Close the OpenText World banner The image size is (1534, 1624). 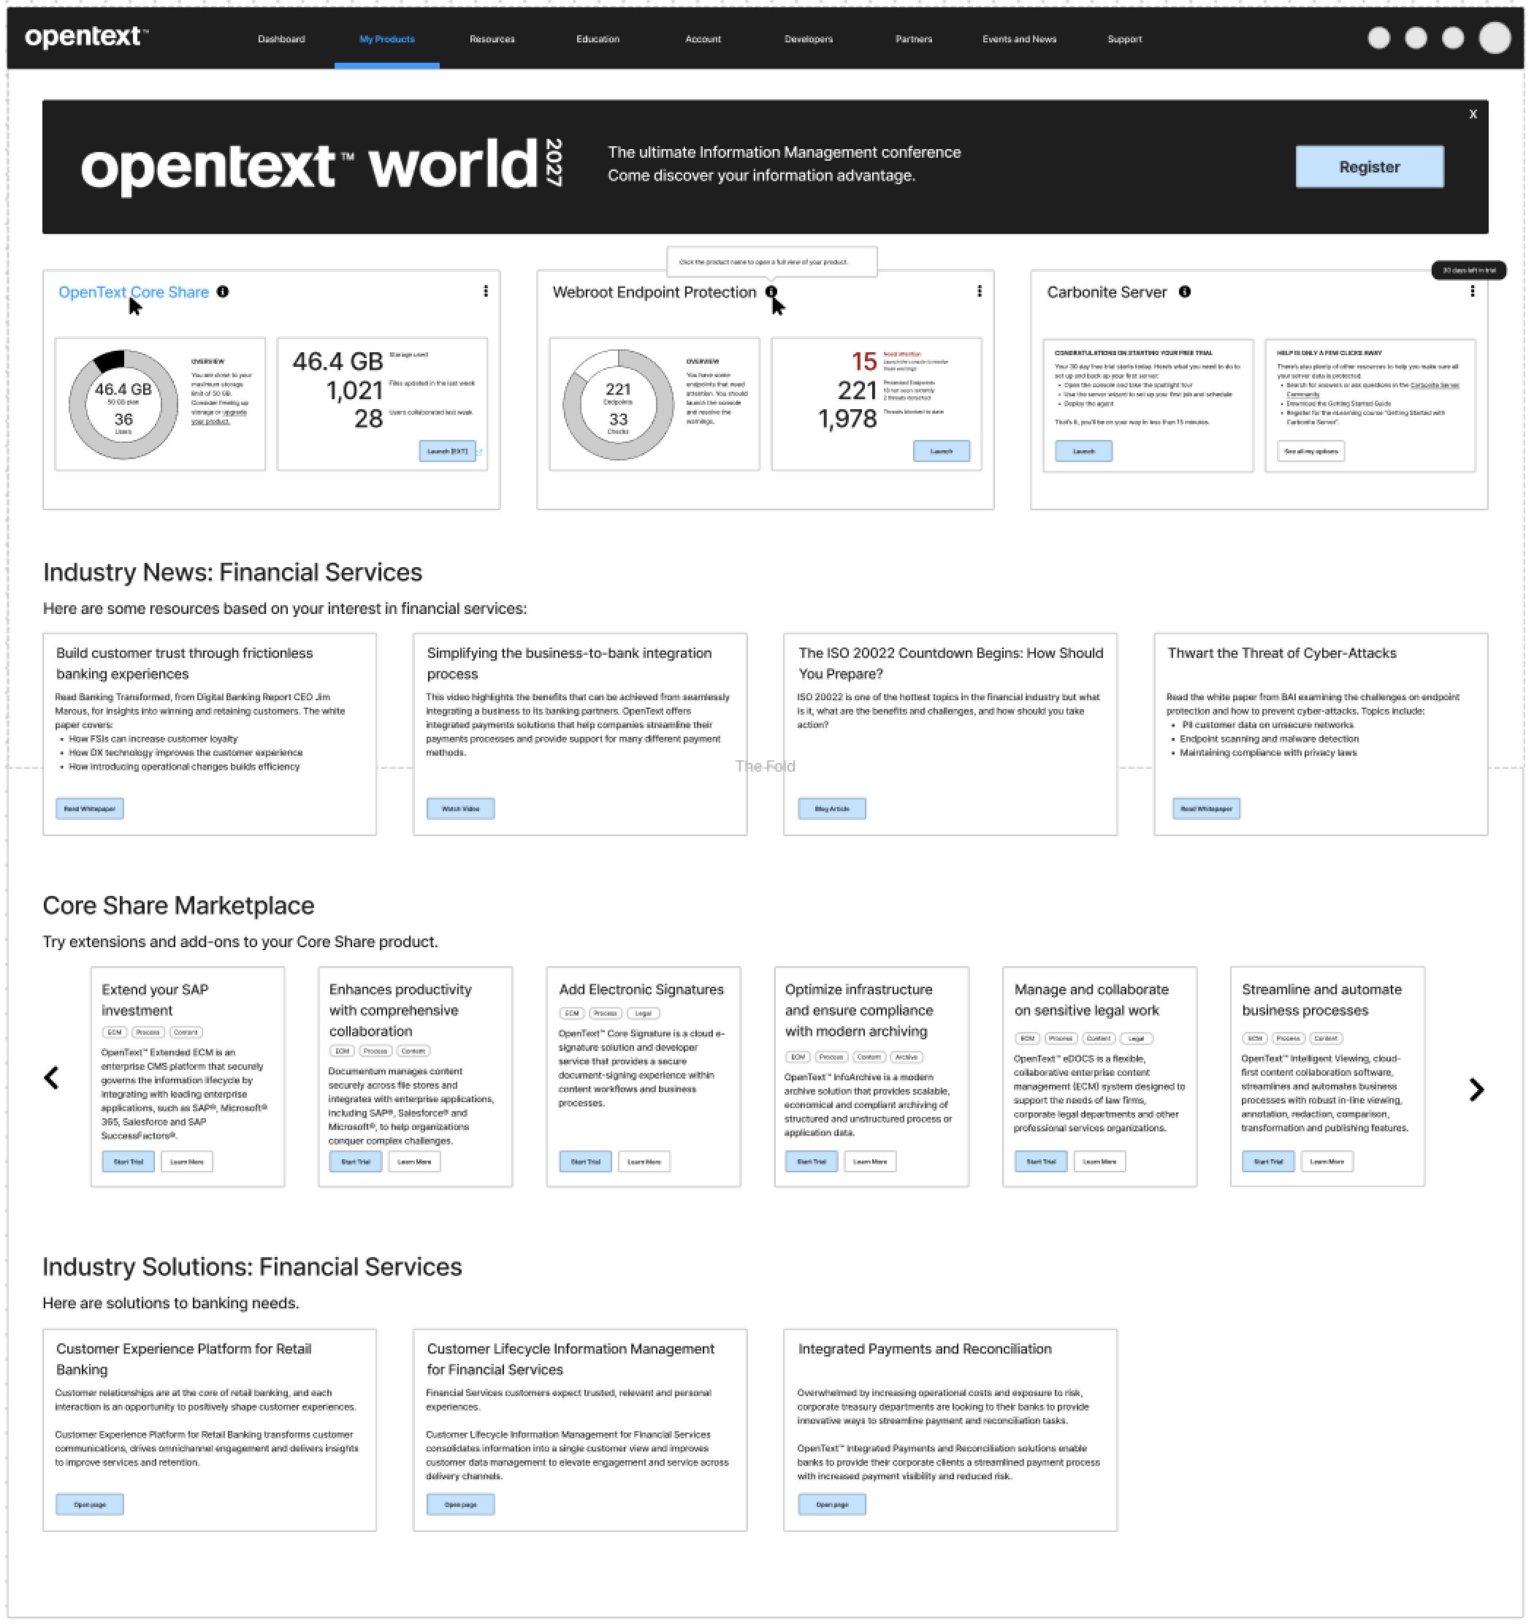point(1473,114)
